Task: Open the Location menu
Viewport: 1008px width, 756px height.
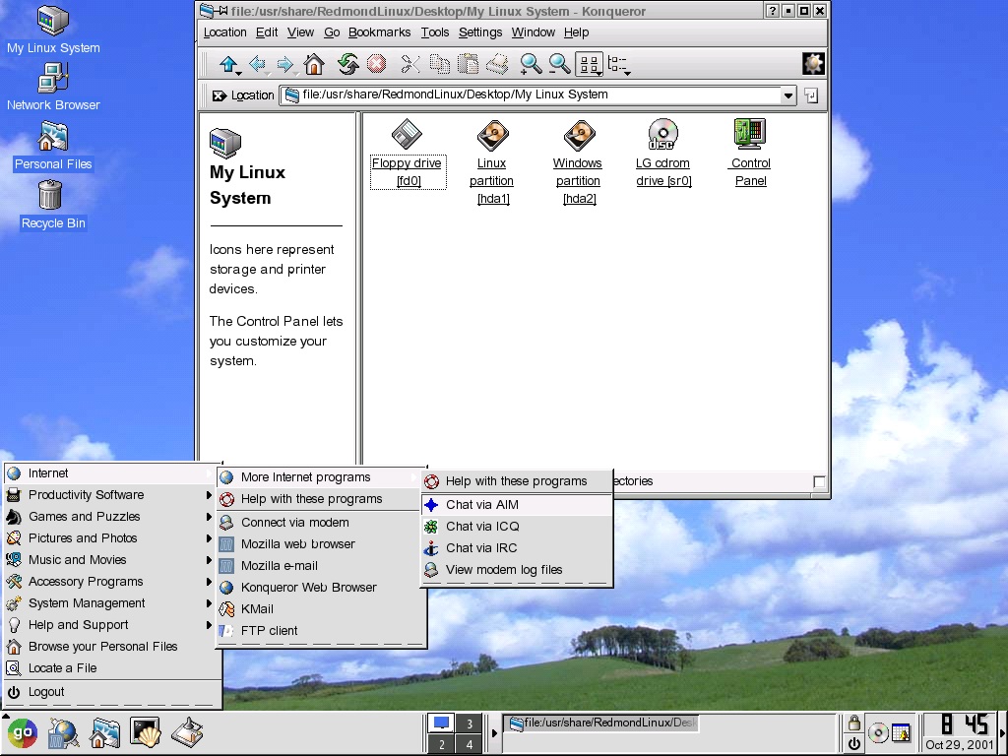Action: [x=224, y=32]
